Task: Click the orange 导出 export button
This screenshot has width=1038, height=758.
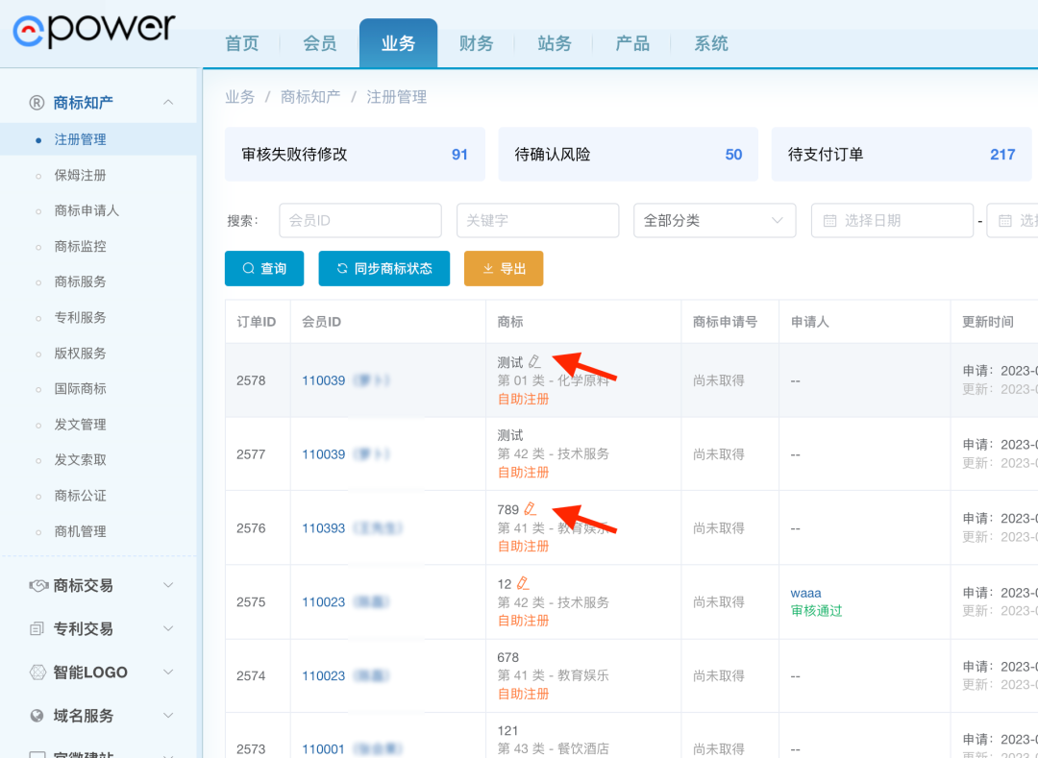Action: coord(504,269)
